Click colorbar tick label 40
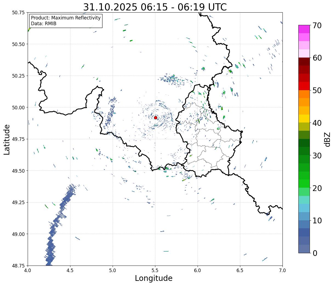 317,123
